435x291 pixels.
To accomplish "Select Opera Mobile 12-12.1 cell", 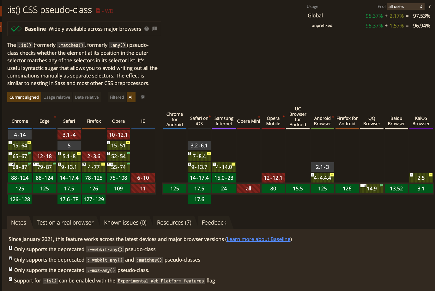I will (x=273, y=178).
